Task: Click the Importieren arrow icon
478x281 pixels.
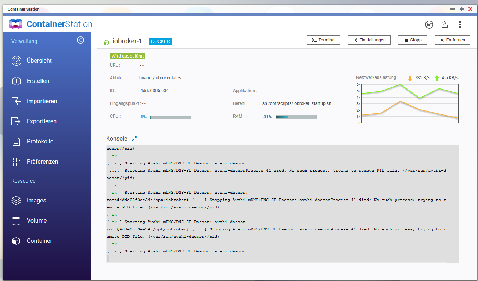Action: [x=17, y=101]
